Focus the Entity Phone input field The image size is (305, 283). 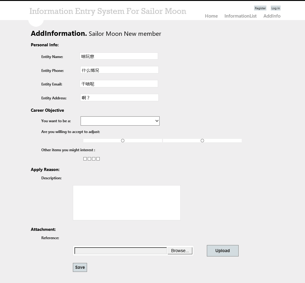pyautogui.click(x=119, y=70)
